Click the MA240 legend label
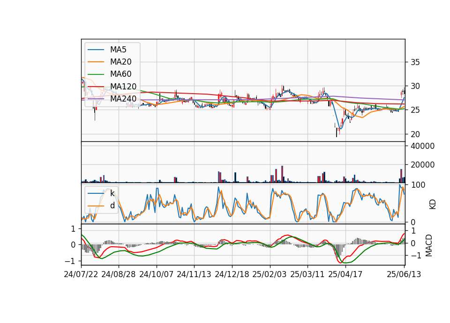 (123, 99)
